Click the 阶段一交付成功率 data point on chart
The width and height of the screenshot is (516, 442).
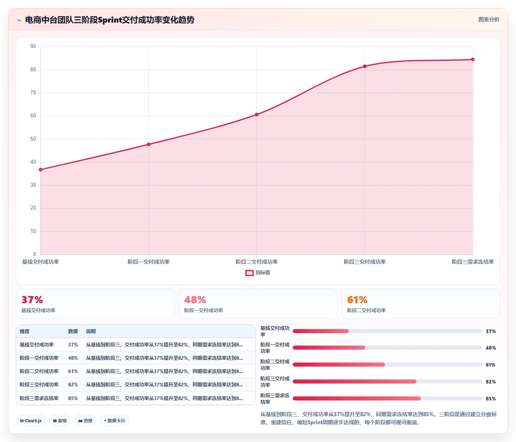(148, 144)
